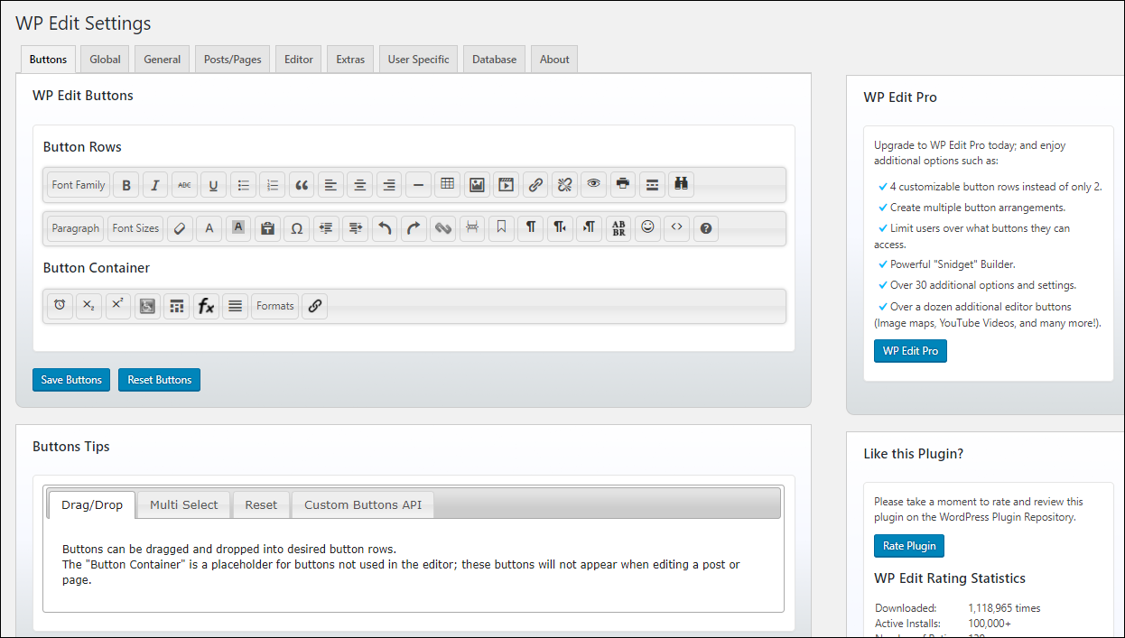Screen dimensions: 1125x638
Task: Click the accessibility wheelchair button
Action: (x=147, y=306)
